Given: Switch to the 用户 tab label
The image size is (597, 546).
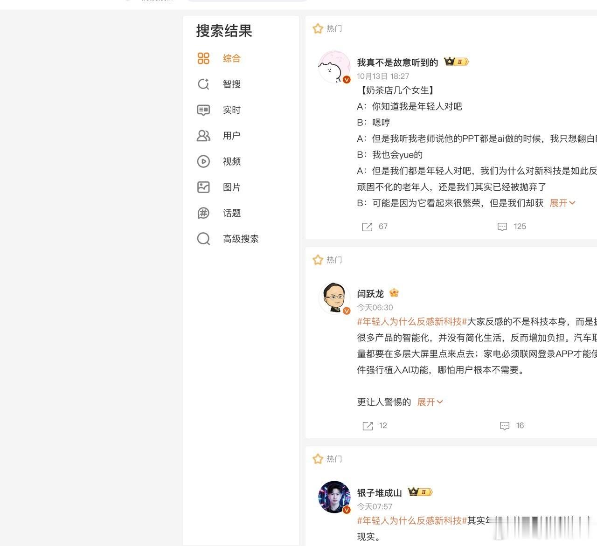Looking at the screenshot, I should click(232, 136).
